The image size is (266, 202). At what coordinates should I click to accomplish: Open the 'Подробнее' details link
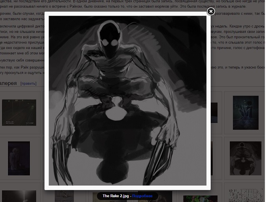(x=142, y=196)
